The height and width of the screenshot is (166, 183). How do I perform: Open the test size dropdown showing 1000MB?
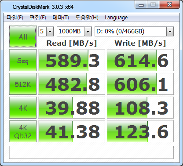click(x=74, y=31)
